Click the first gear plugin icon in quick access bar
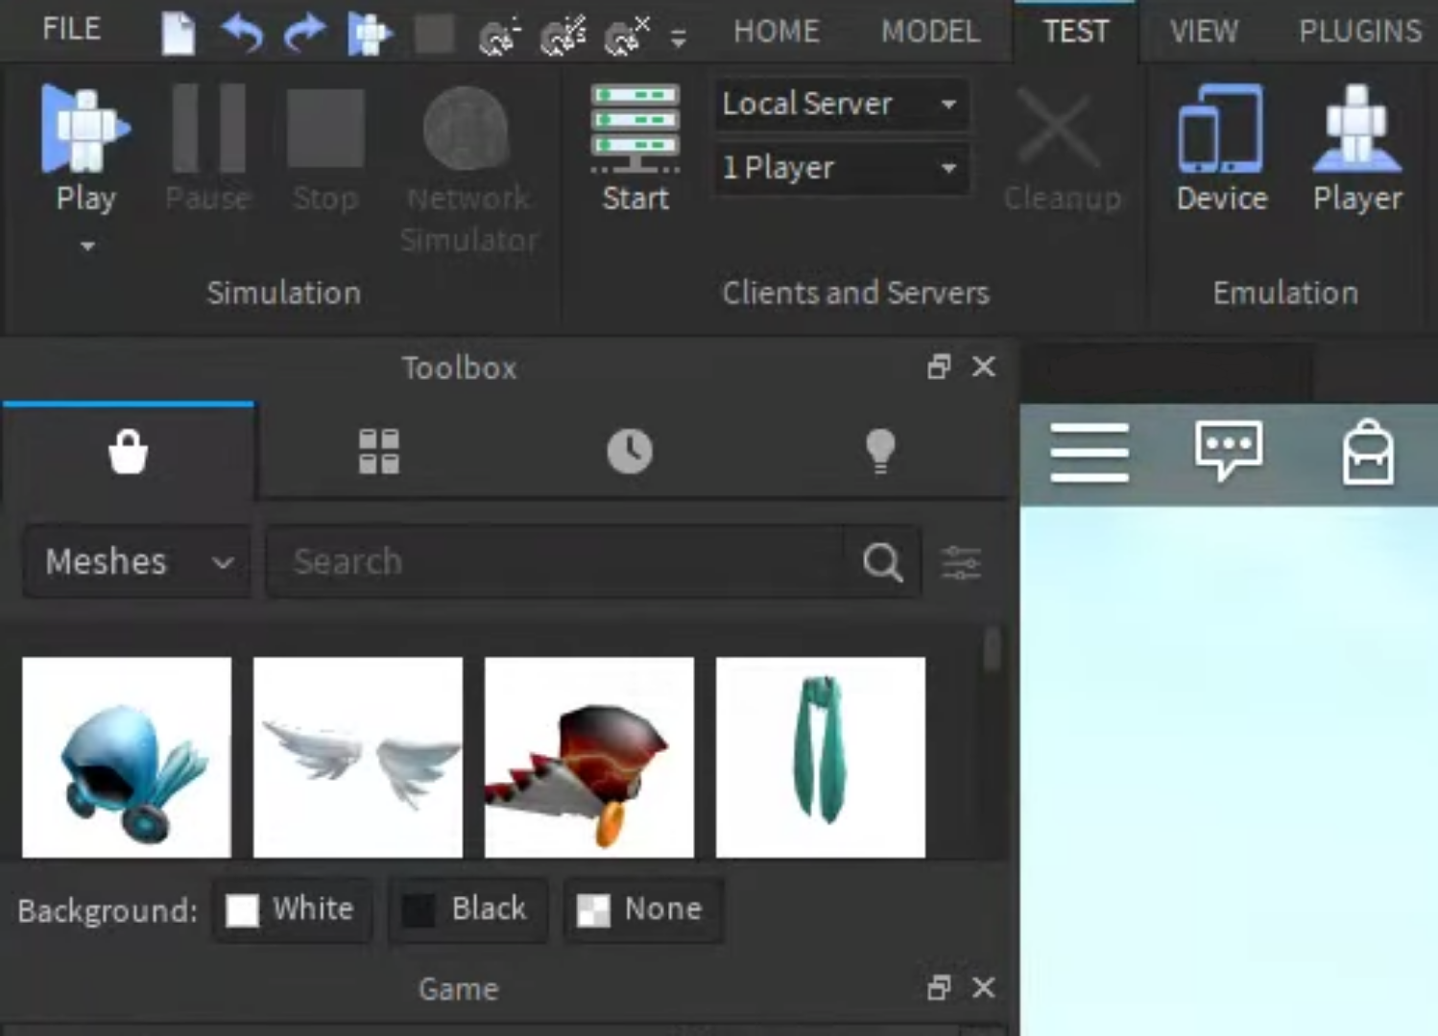Screen dimensions: 1438x1036 click(498, 35)
